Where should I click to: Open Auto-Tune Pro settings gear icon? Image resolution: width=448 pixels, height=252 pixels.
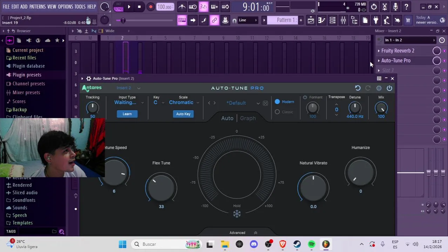(x=379, y=88)
